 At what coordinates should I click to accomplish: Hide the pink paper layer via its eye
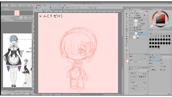(130, 37)
